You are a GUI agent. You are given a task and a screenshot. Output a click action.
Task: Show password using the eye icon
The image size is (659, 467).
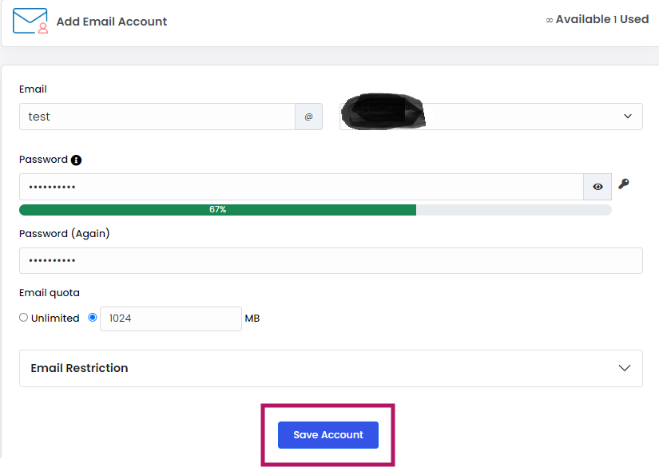597,187
